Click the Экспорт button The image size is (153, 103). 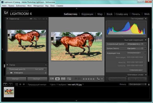37,79
